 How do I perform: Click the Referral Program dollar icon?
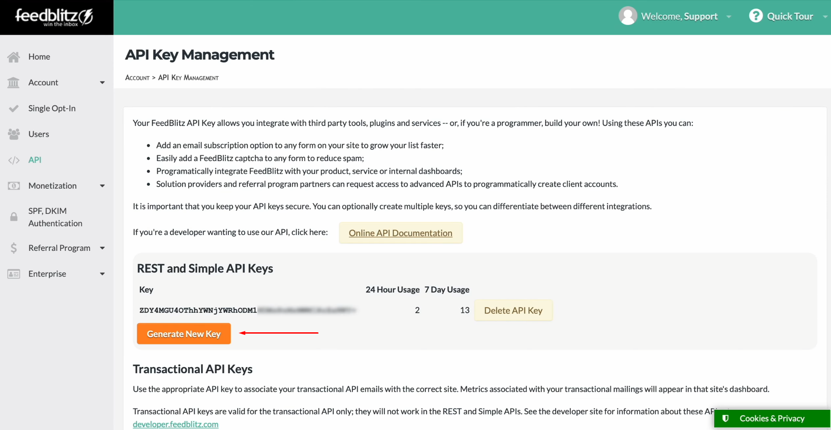[x=14, y=248]
